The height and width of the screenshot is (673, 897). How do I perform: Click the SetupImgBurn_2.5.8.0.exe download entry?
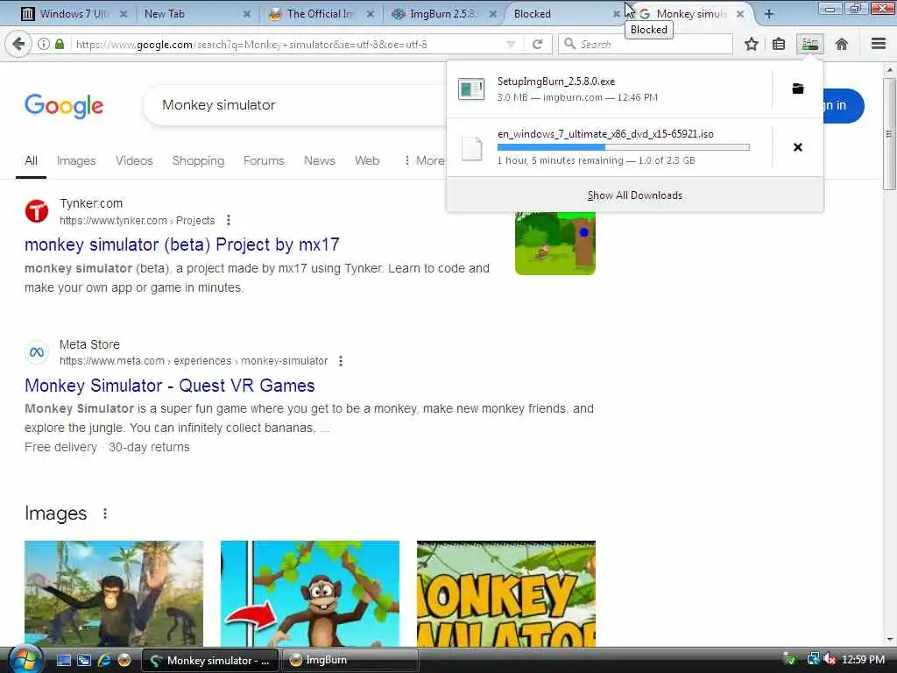[x=609, y=89]
